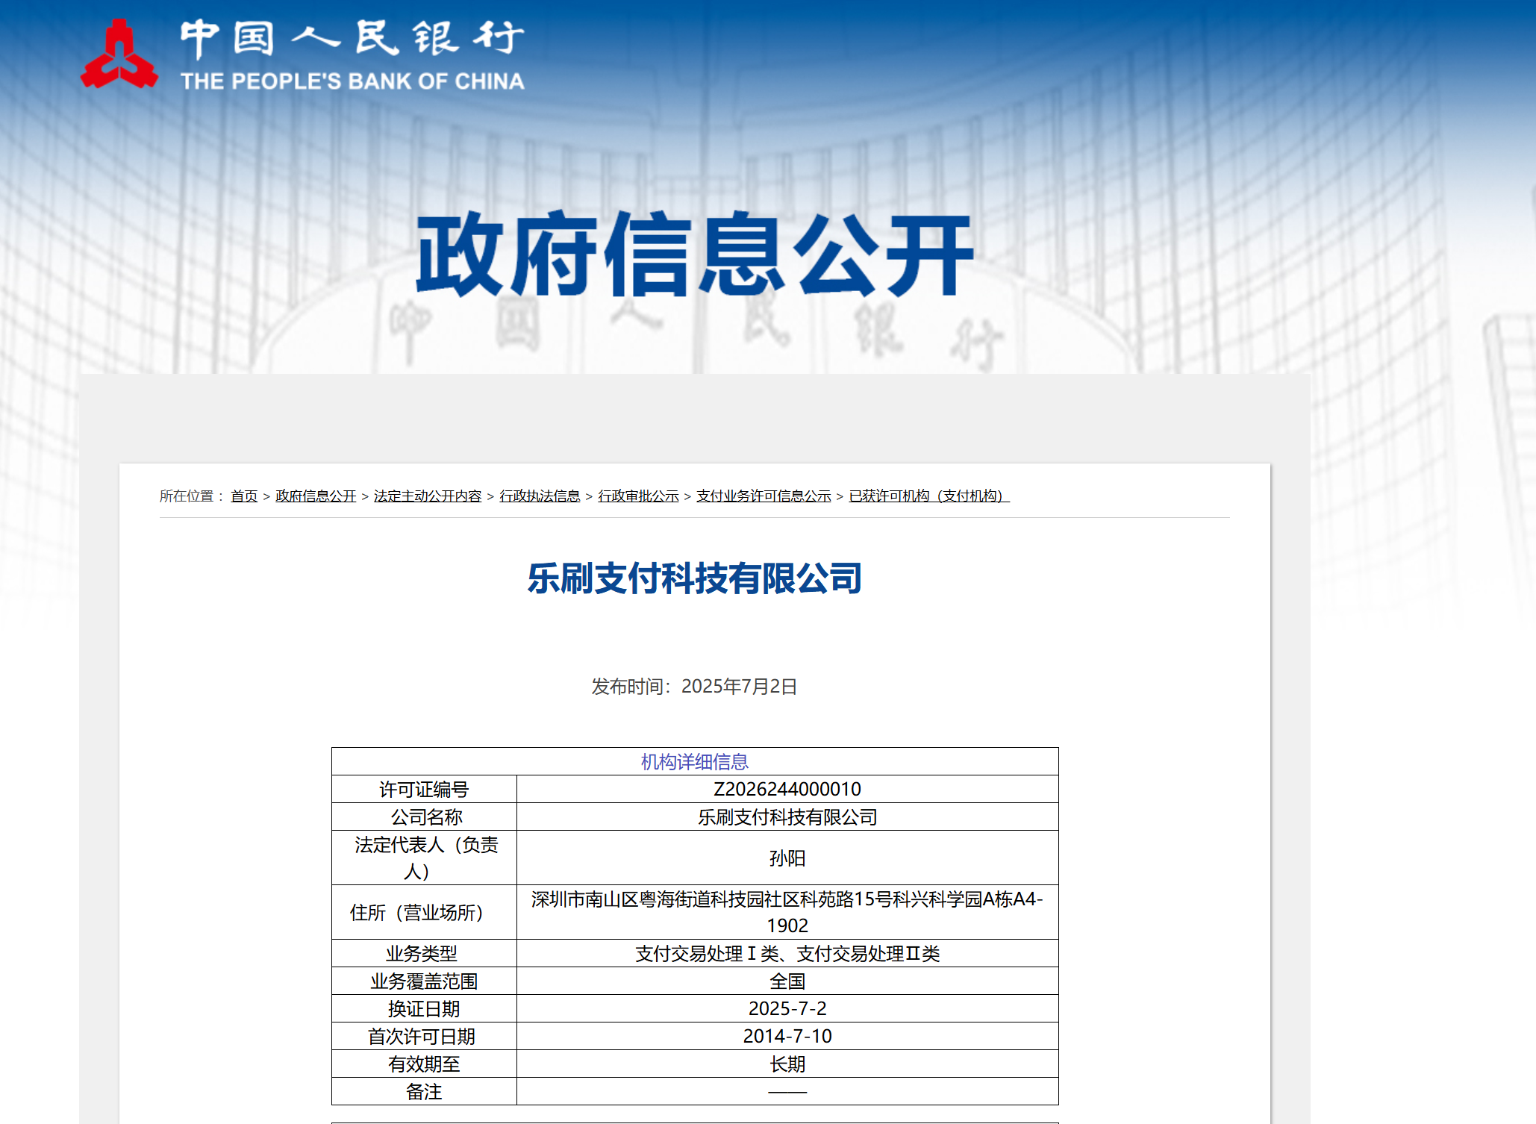This screenshot has width=1536, height=1124.
Task: Go to the 法定主动公开内容 breadcrumb
Action: [x=428, y=496]
